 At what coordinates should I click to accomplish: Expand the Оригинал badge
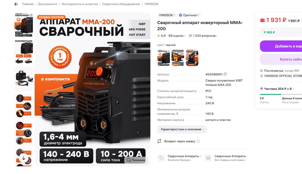189,15
